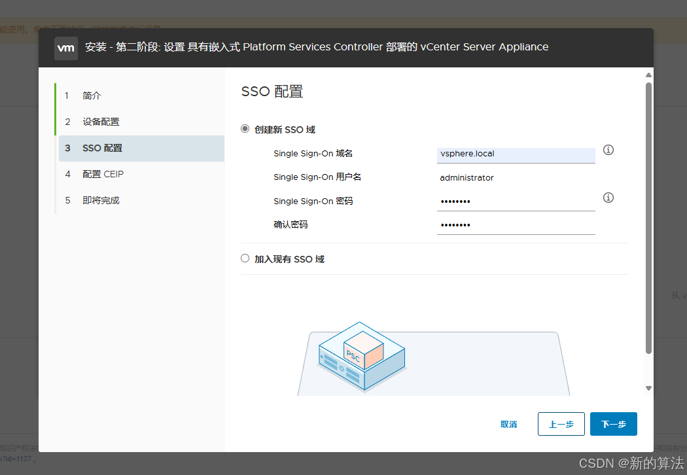Click the PSC server illustration
The image size is (687, 475).
362,357
